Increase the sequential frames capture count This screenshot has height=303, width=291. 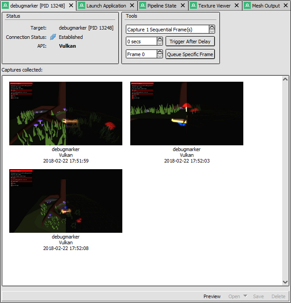coord(212,27)
